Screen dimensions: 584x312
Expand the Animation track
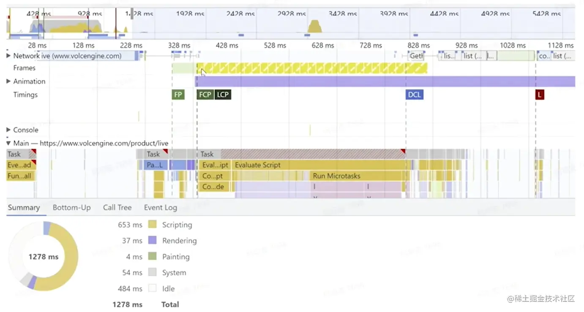[8, 81]
